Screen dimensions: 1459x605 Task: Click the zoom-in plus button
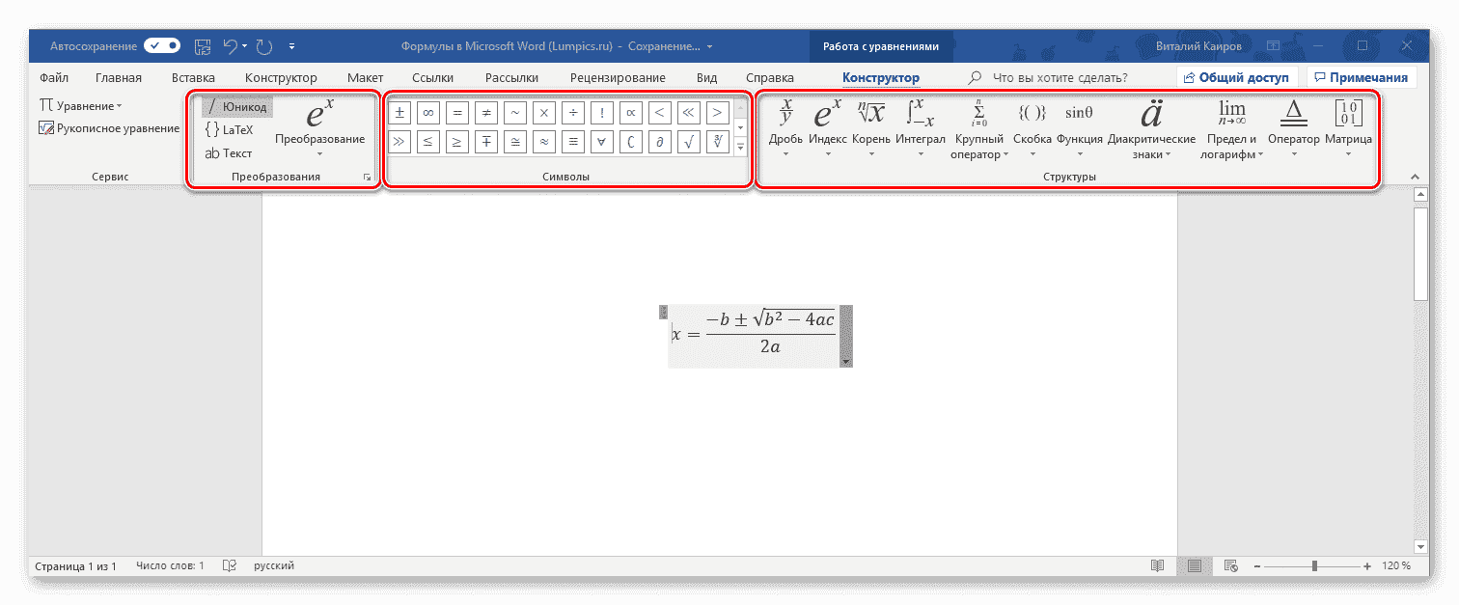[x=1368, y=565]
